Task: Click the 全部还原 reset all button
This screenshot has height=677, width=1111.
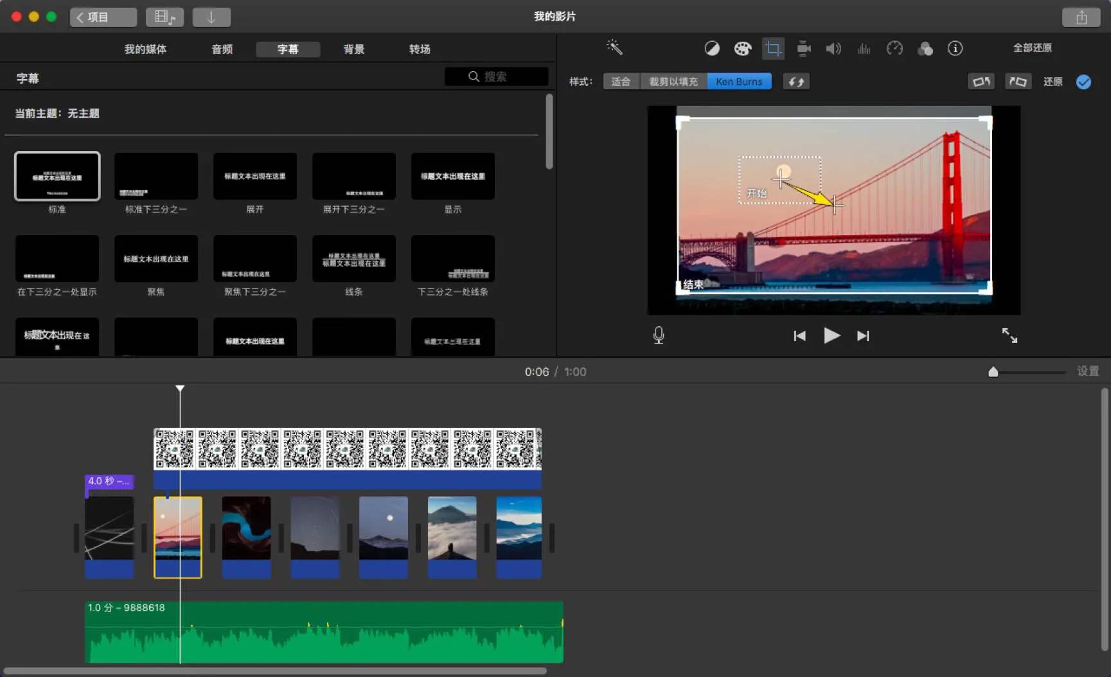Action: pos(1032,48)
